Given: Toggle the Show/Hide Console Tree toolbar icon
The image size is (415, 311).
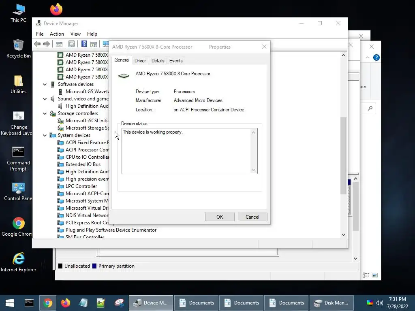Looking at the screenshot, I should [59, 44].
